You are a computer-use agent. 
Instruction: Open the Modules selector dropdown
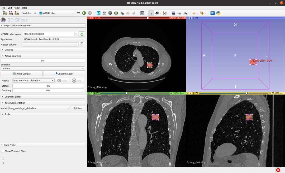56,13
